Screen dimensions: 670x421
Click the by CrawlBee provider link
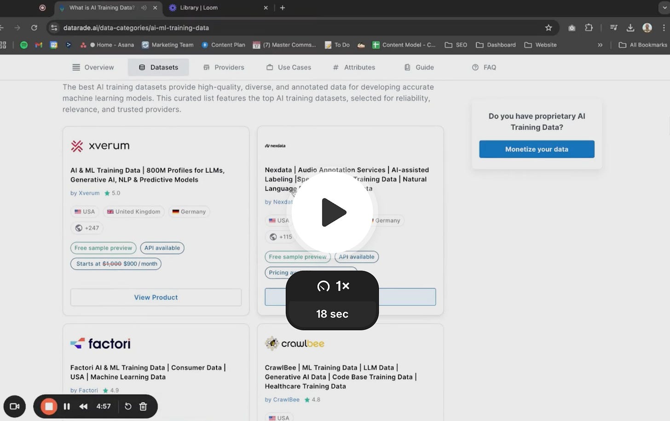282,399
